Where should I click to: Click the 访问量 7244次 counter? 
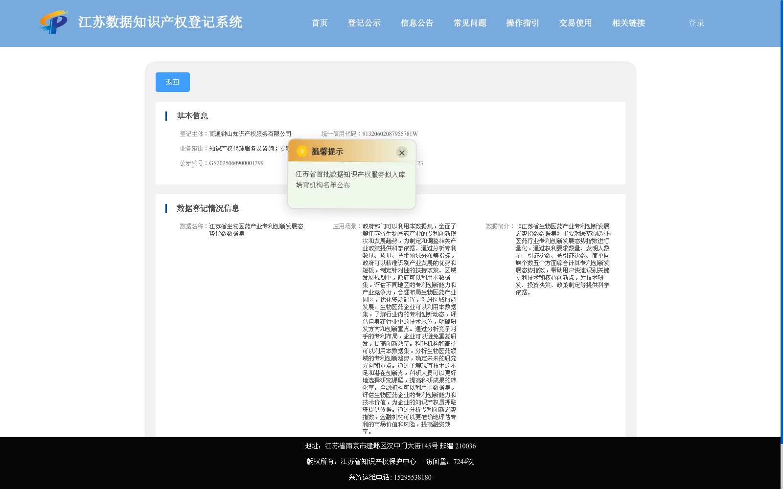tap(450, 462)
